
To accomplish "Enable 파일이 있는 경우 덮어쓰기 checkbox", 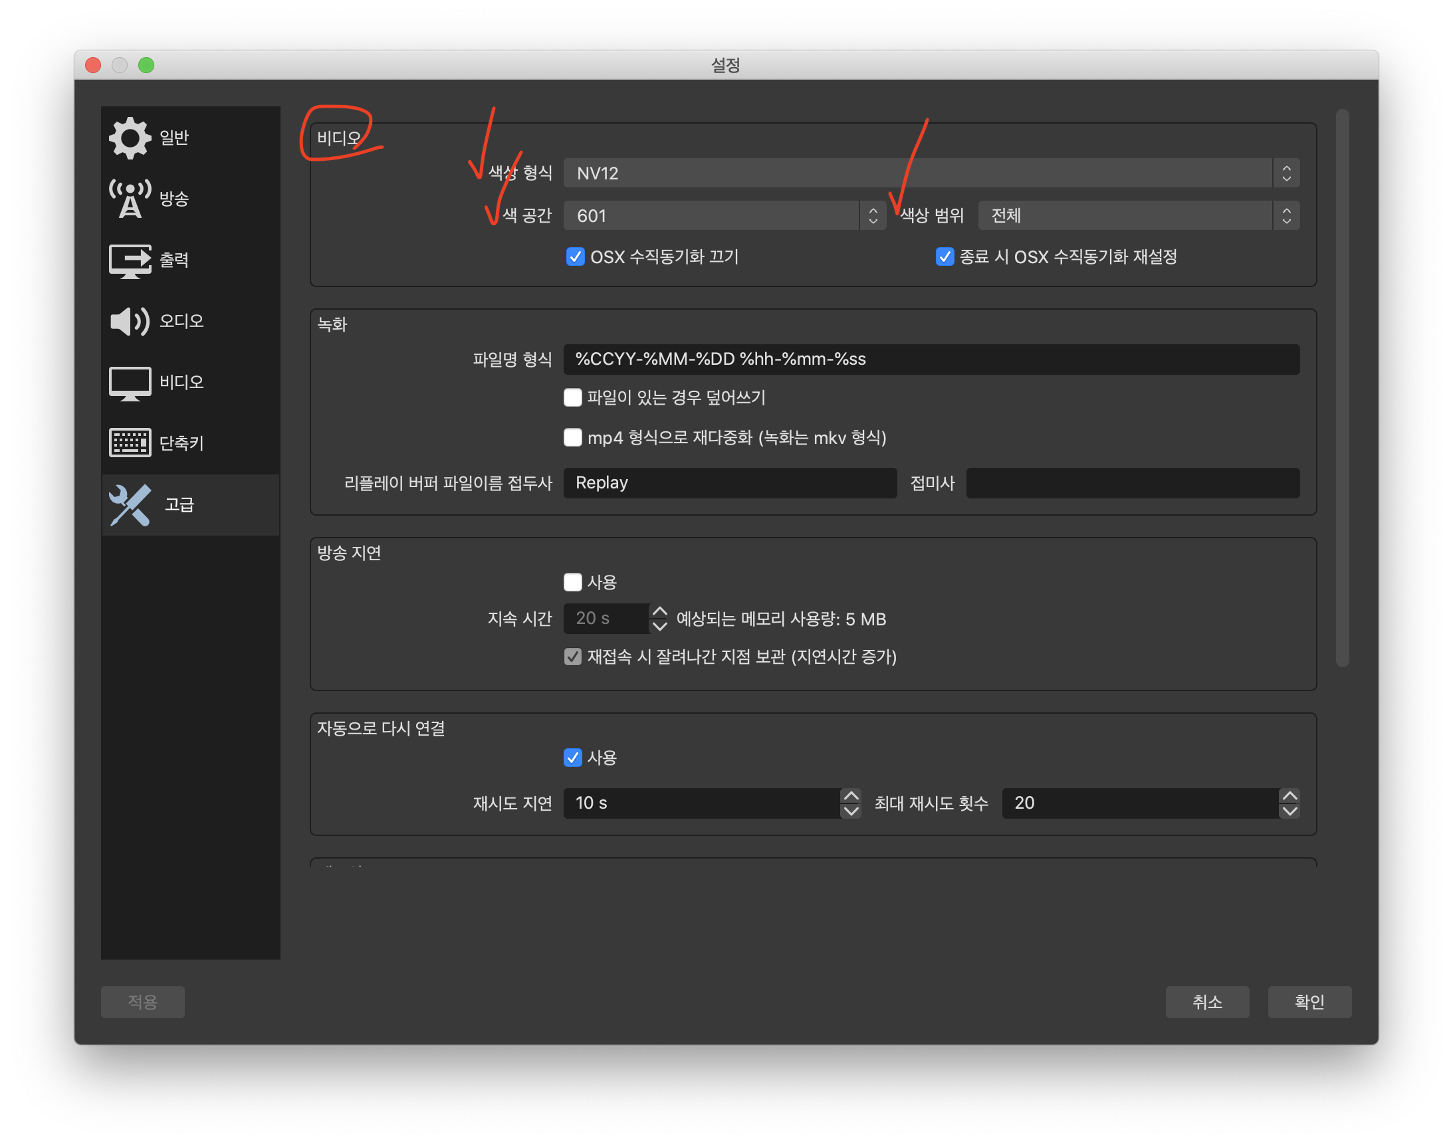I will (573, 397).
